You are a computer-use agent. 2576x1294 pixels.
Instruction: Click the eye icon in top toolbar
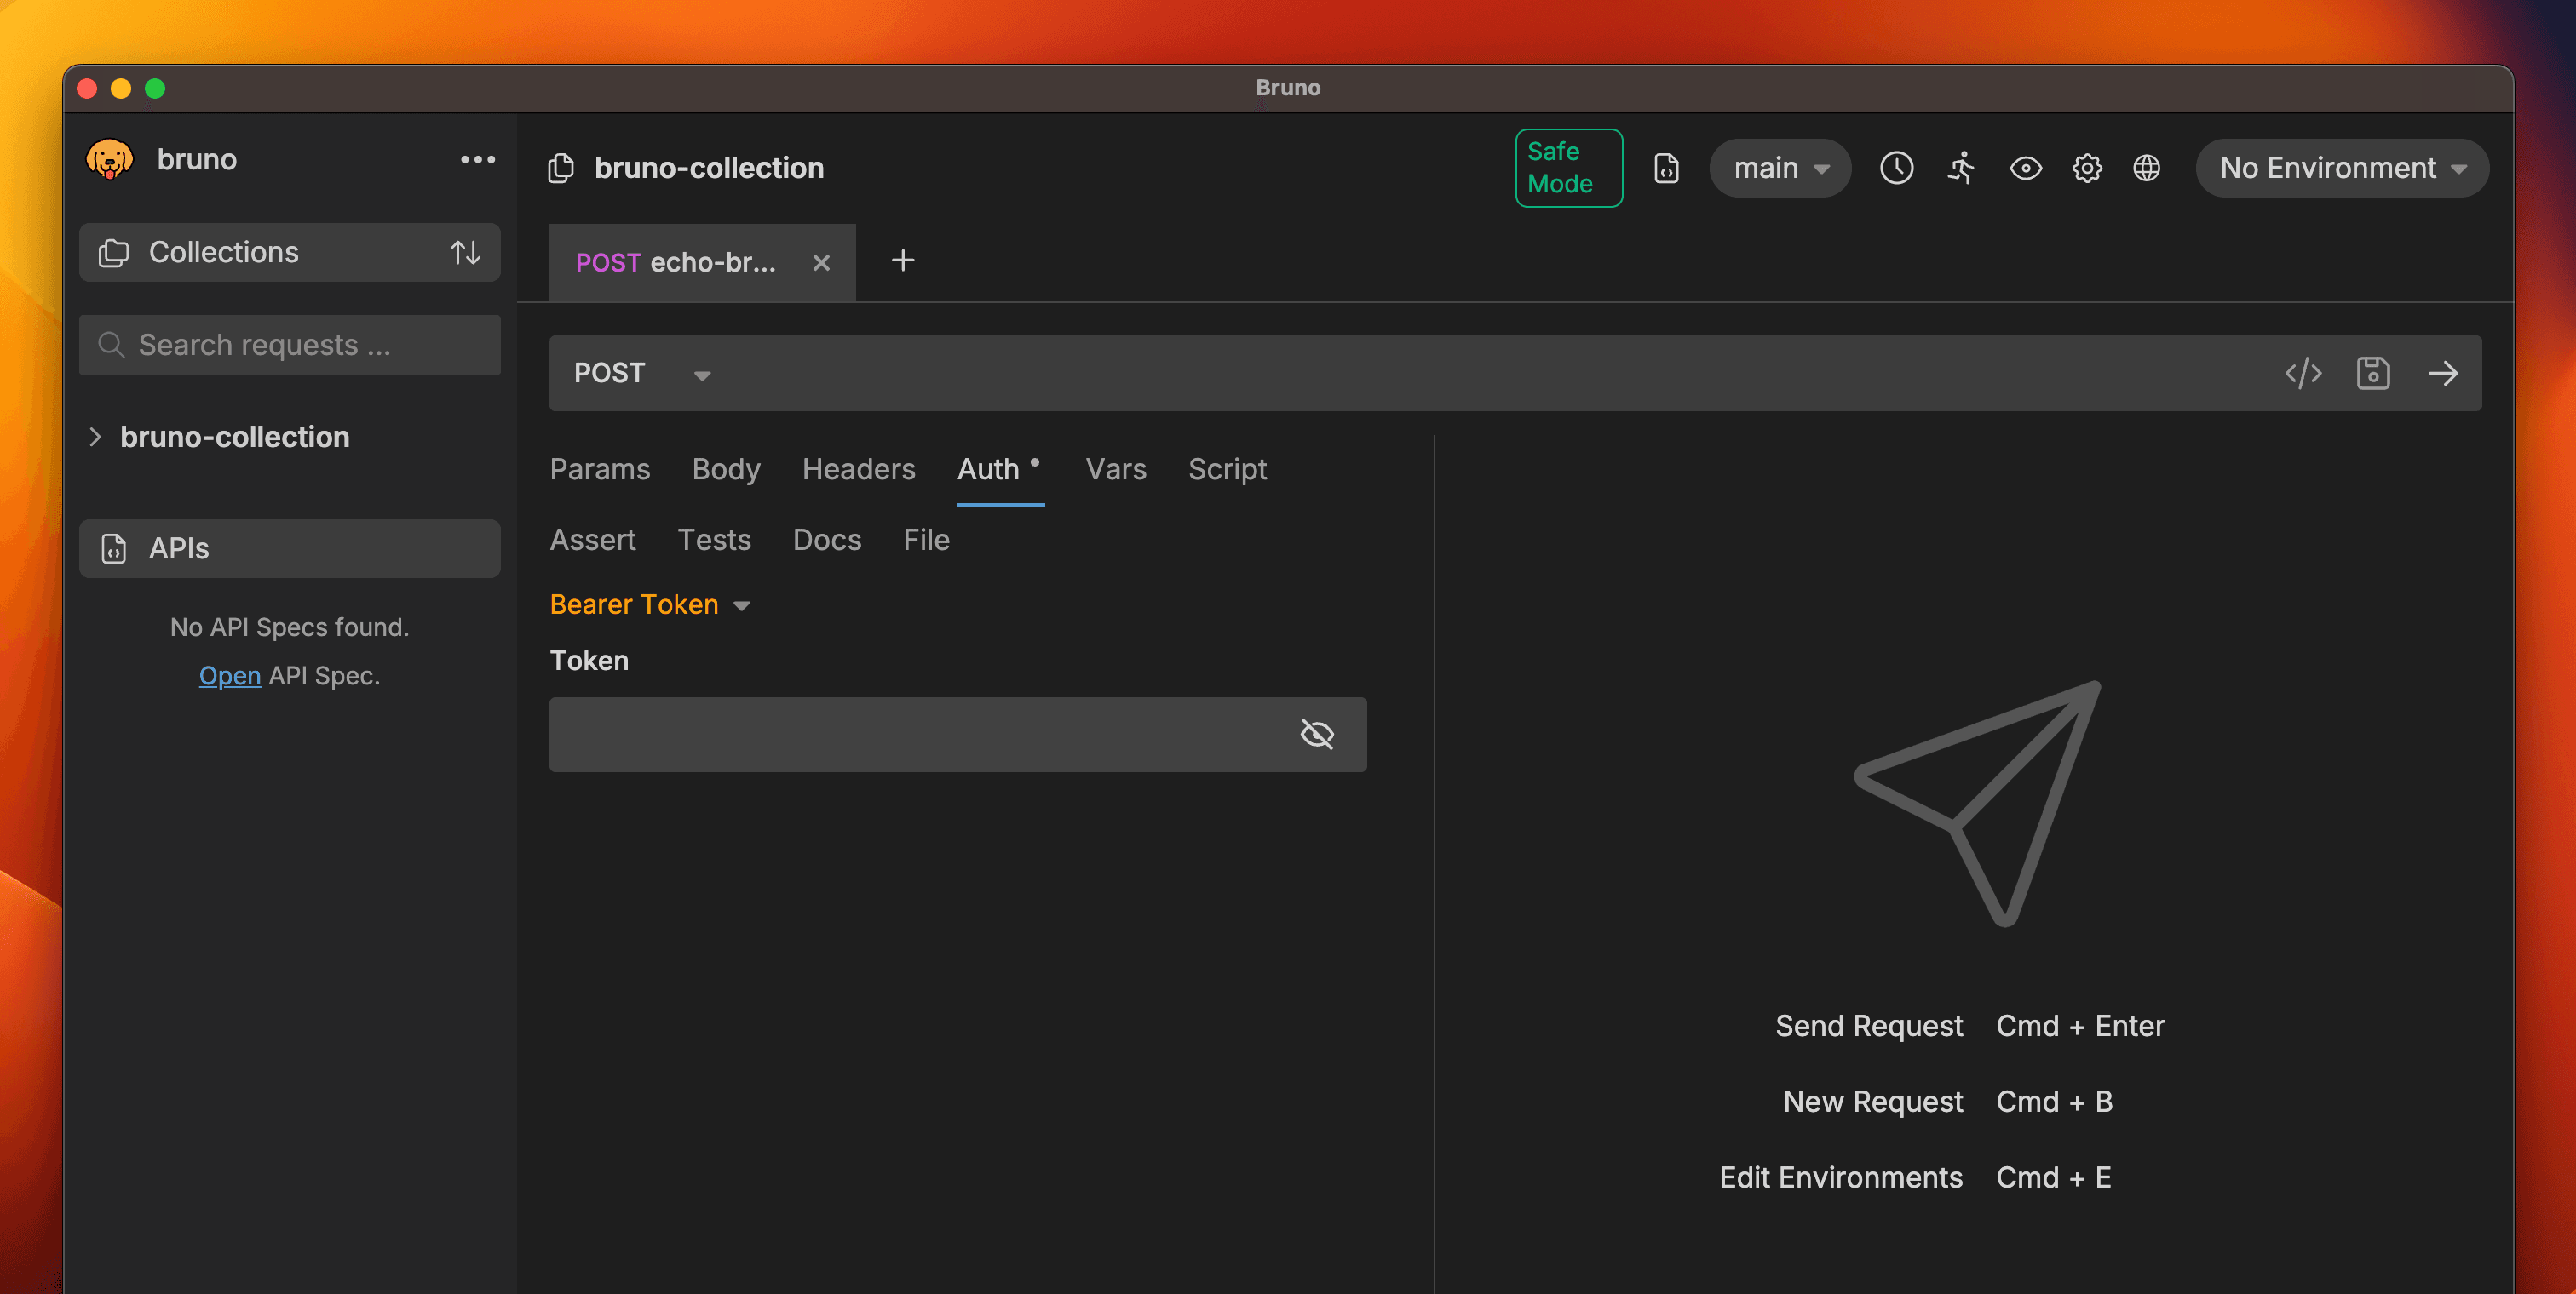tap(2025, 168)
